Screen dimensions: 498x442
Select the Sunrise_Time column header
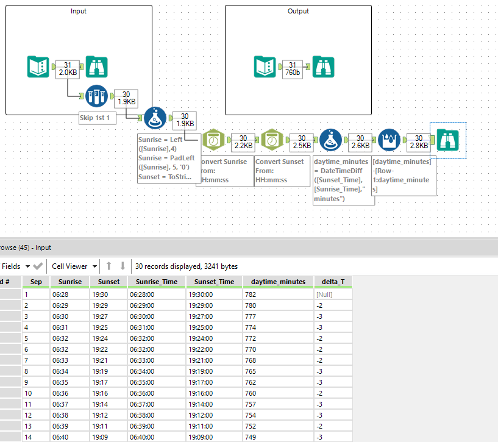coord(155,282)
